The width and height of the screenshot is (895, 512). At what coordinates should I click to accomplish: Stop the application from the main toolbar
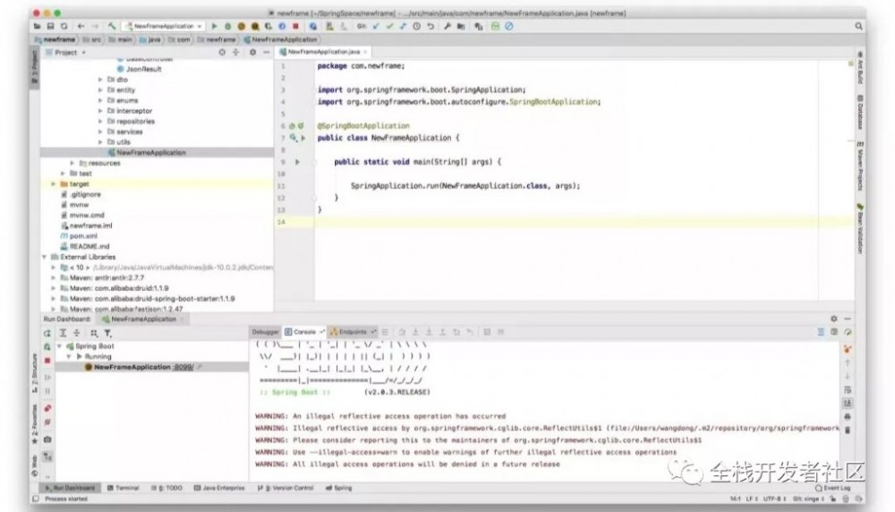(x=295, y=26)
